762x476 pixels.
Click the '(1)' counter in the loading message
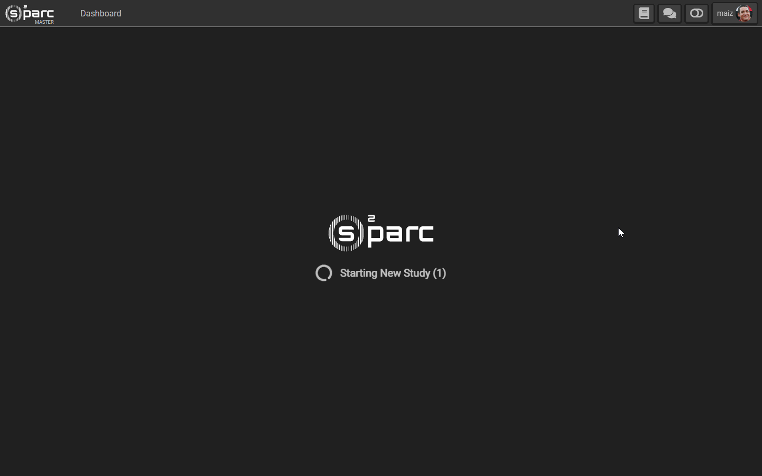pos(440,273)
